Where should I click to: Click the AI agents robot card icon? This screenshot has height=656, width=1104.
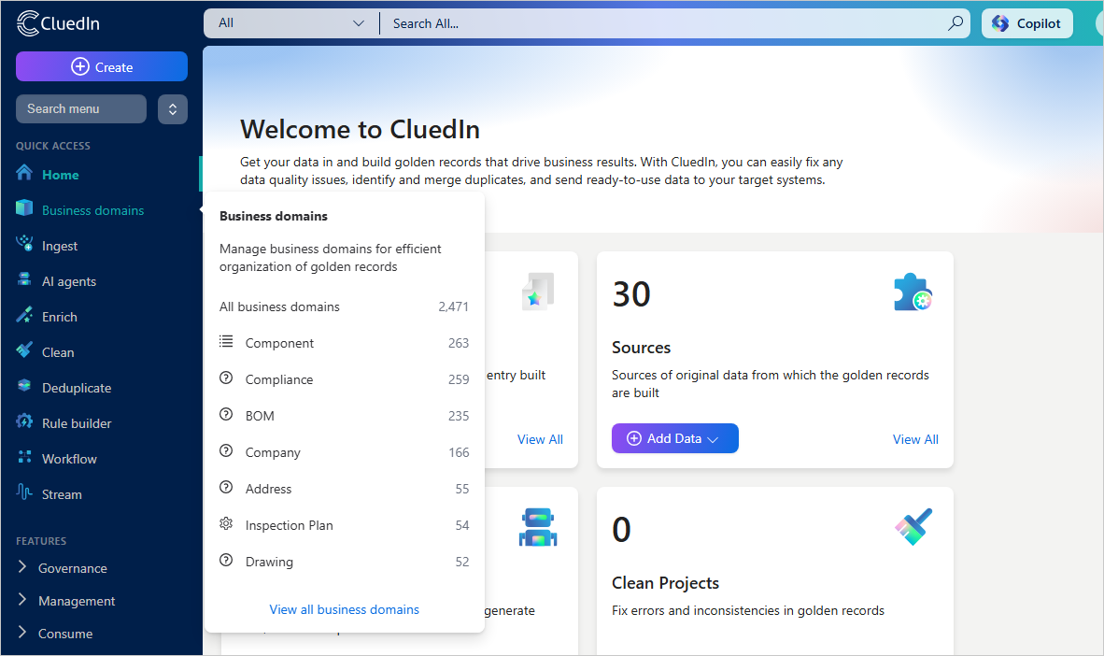point(538,527)
